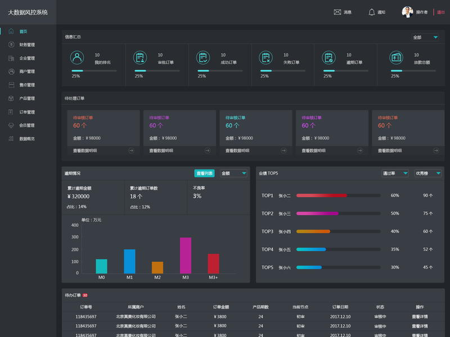Click the M3+ red chart bar
The width and height of the screenshot is (450, 337).
[213, 263]
